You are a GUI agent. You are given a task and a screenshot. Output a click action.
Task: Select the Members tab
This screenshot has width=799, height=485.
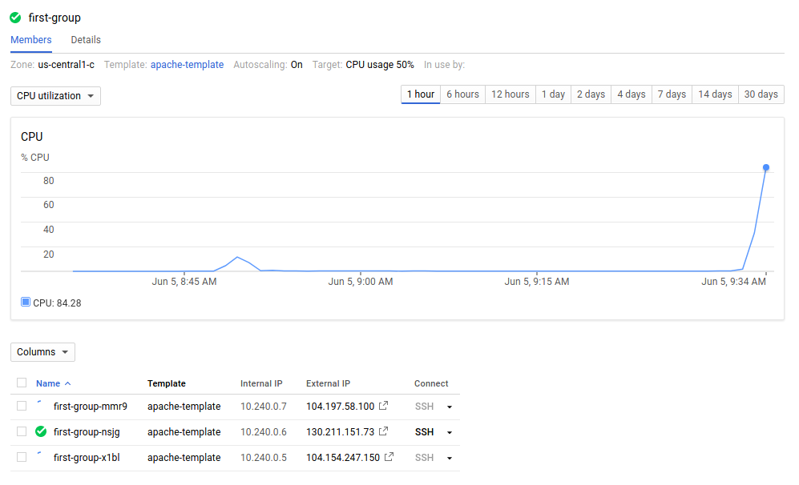tap(30, 39)
